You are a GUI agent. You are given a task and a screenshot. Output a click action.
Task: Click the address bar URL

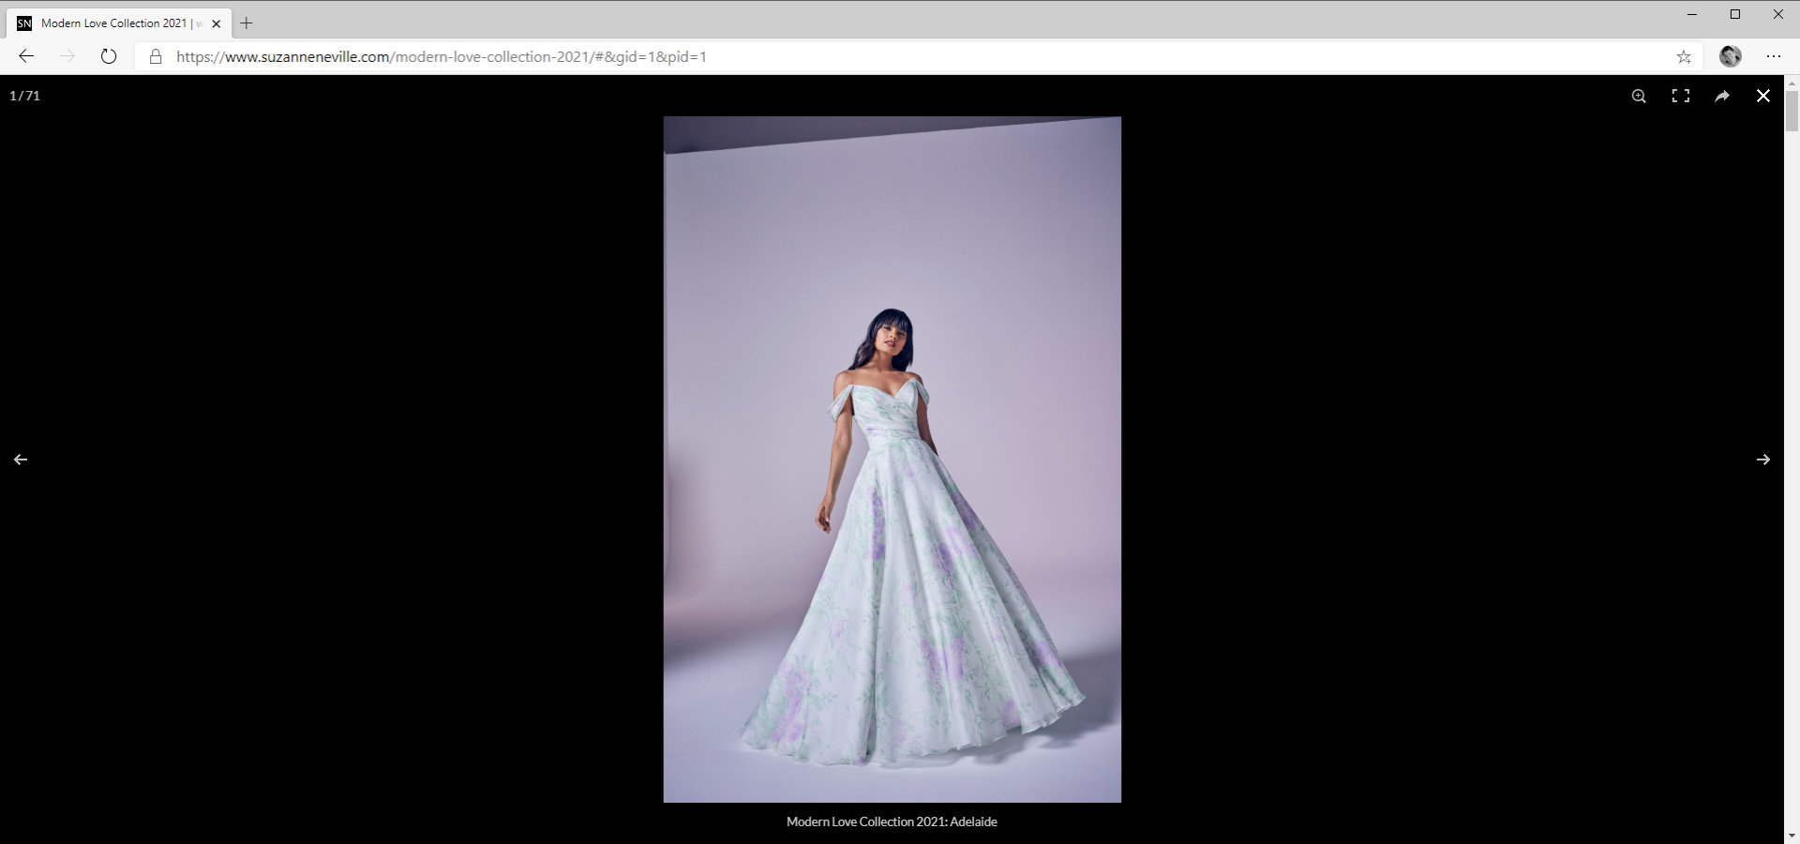point(441,56)
